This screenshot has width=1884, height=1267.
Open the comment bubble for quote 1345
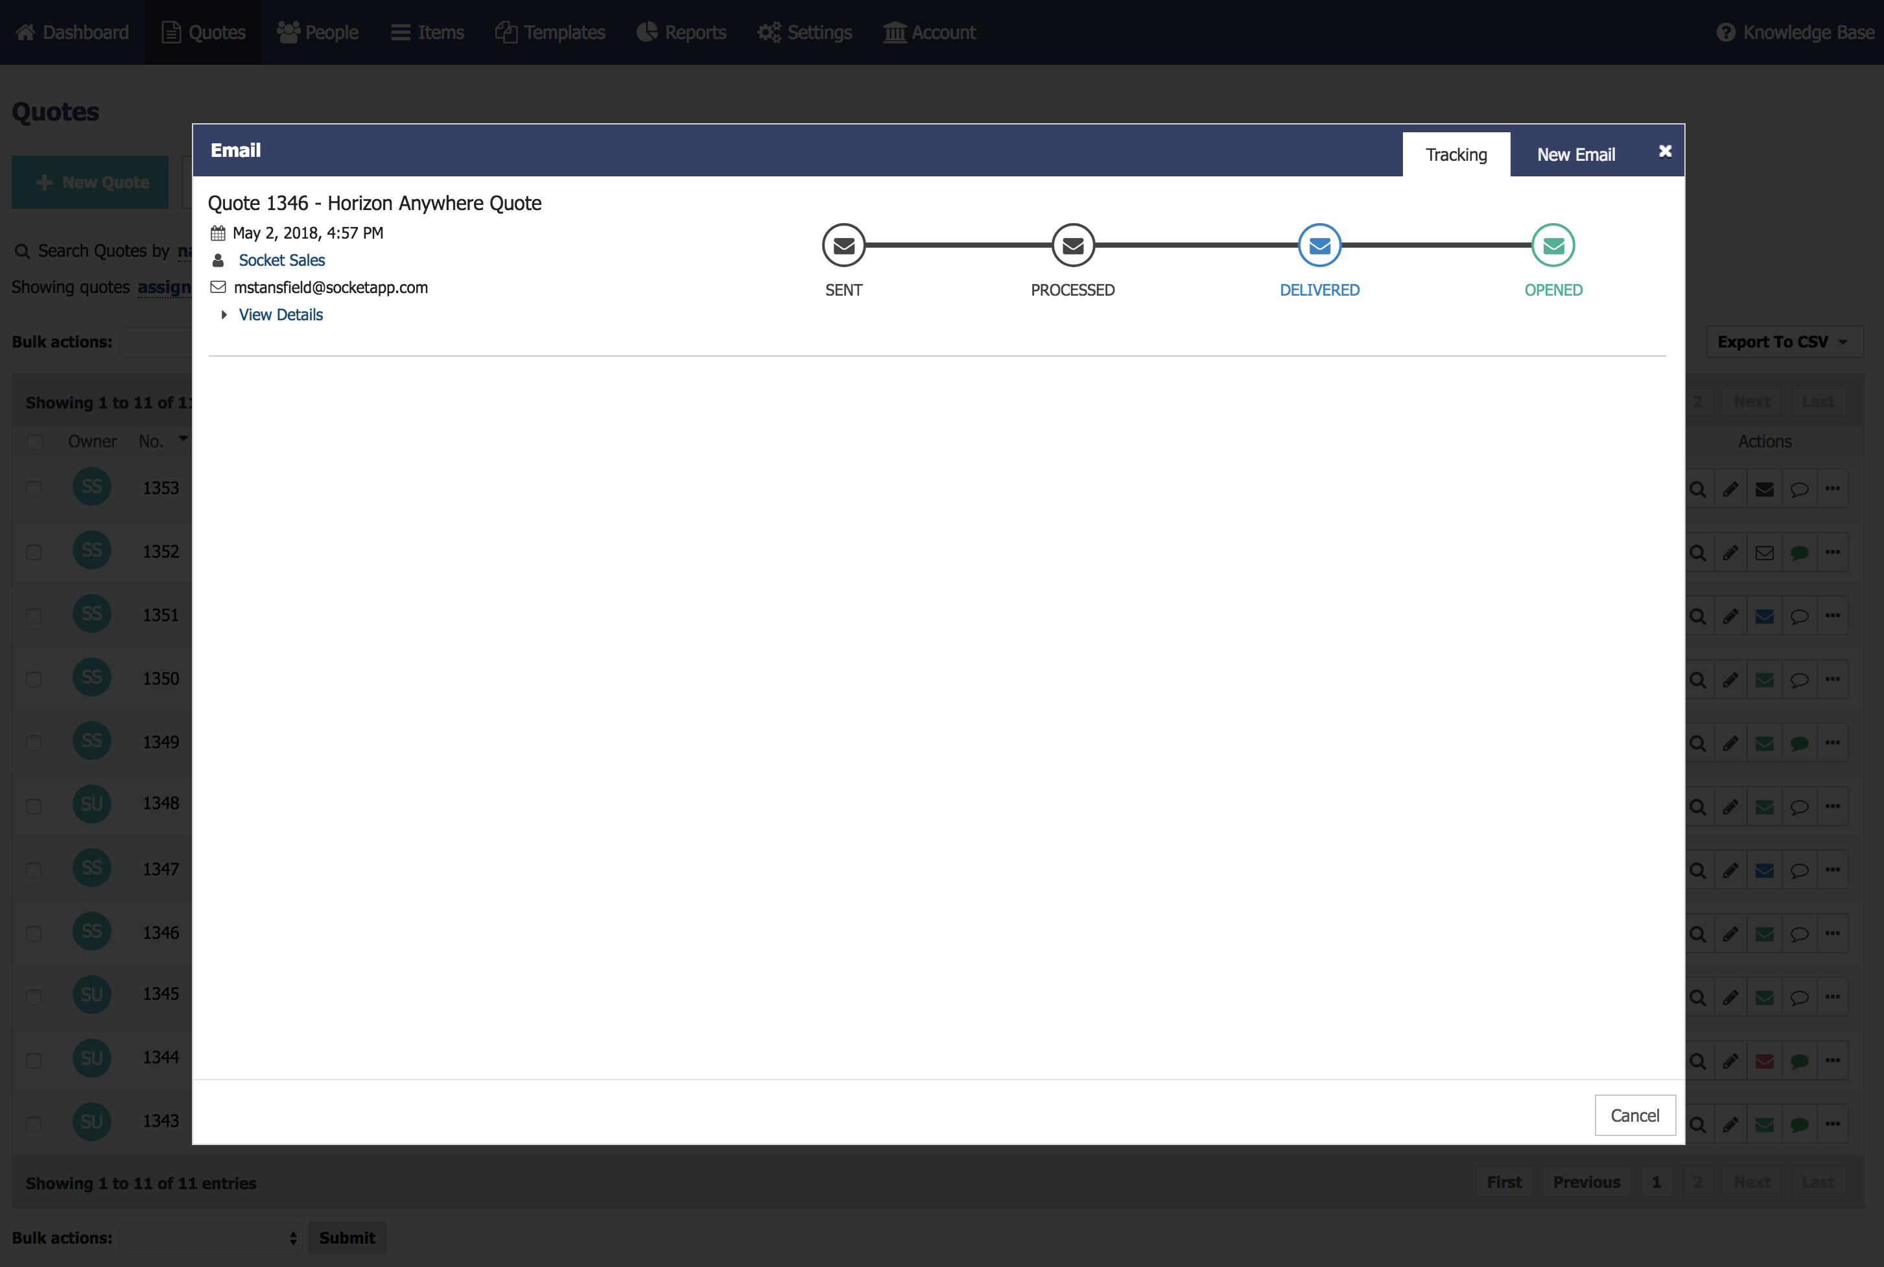pos(1798,998)
